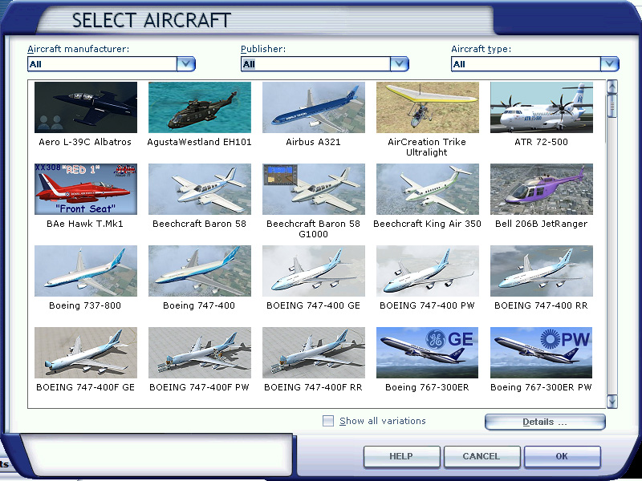Choose the BOEING 747-400 GE picture
Viewport: 642px width, 481px height.
(x=313, y=271)
